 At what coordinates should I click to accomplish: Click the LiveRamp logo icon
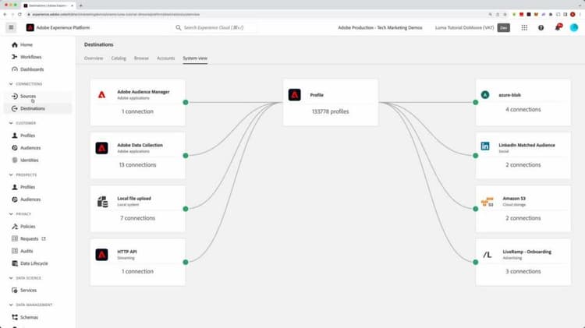tap(487, 255)
